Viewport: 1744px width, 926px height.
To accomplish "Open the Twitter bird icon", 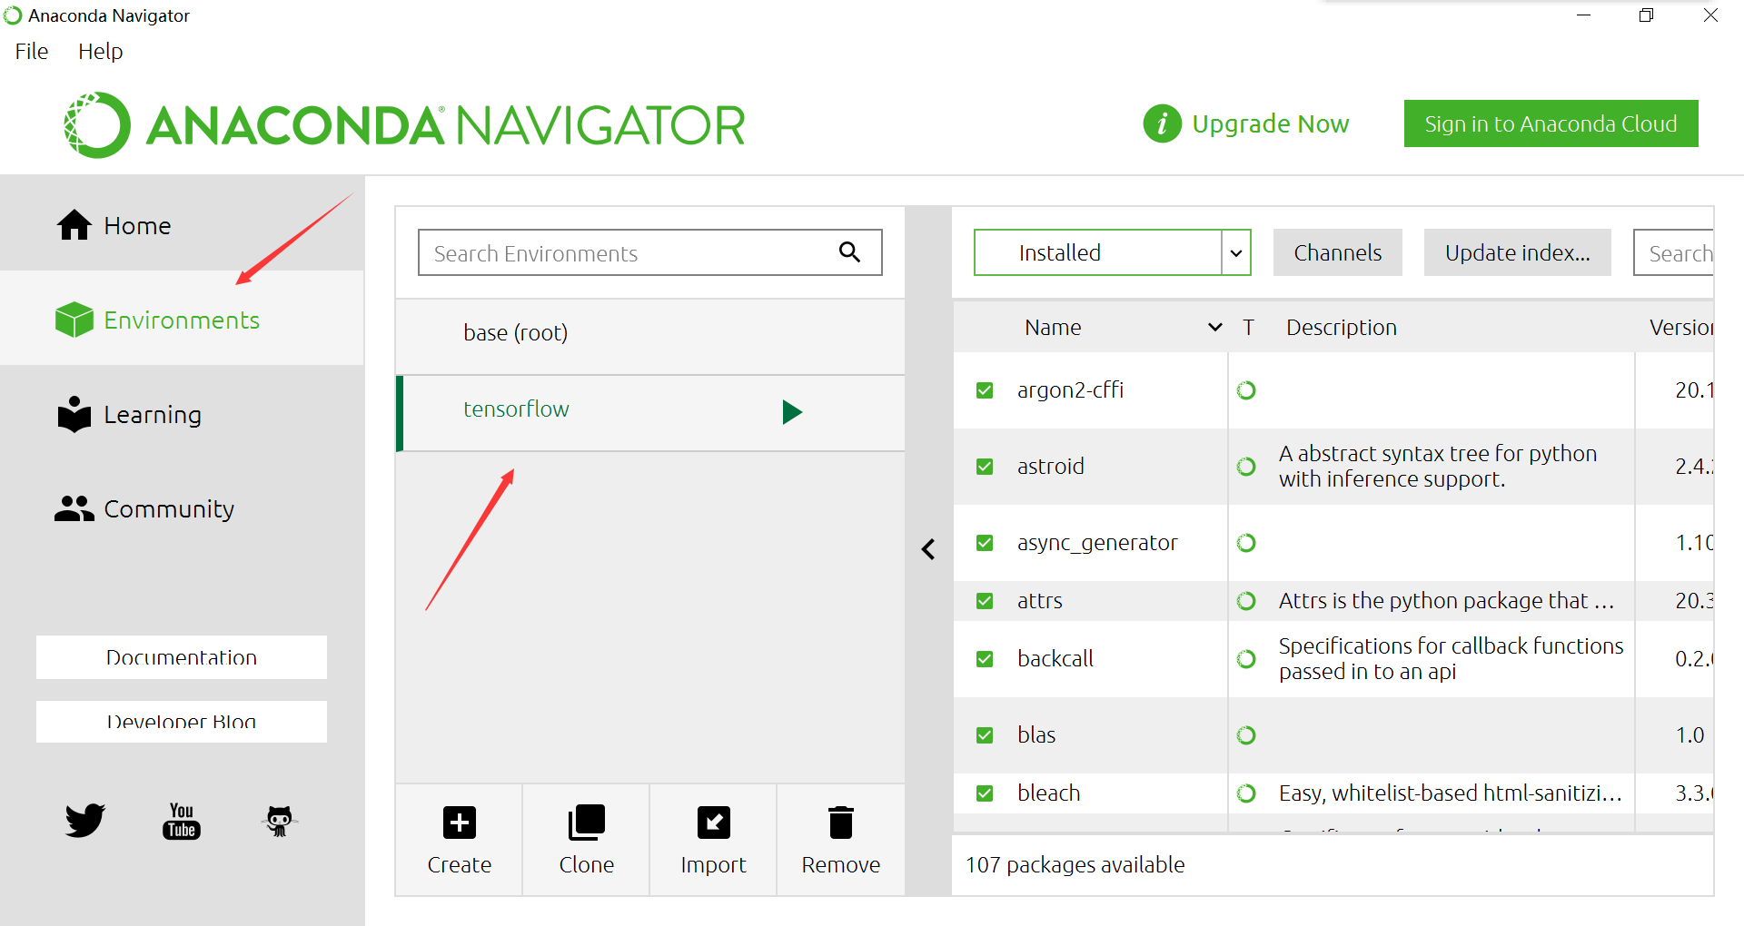I will click(x=85, y=820).
